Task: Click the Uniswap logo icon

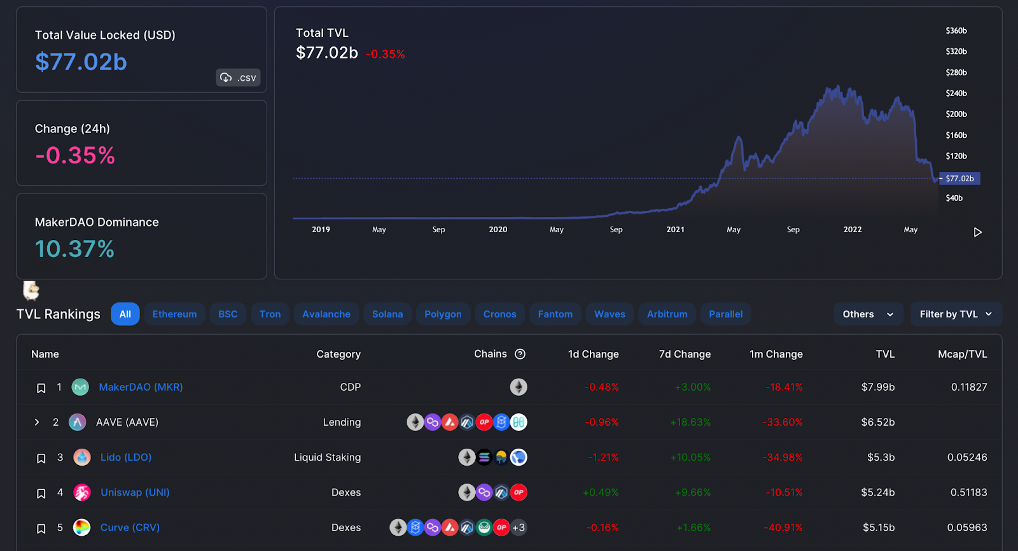Action: point(82,492)
